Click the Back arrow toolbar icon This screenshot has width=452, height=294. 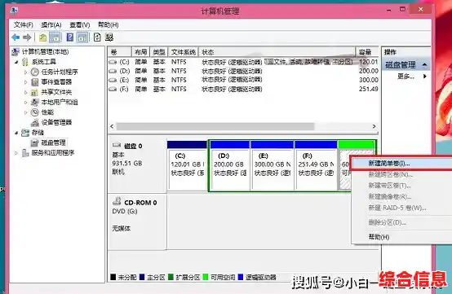16,37
